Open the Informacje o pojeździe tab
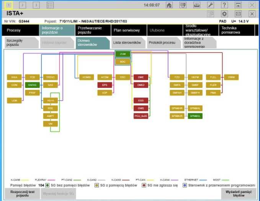The image size is (260, 201). coord(57,30)
